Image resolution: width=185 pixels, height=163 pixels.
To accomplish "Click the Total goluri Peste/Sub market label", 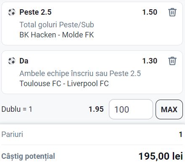I will click(57, 25).
